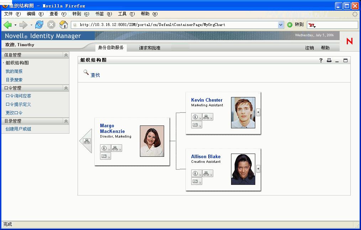Click Allison Blake's org chart icon
Image resolution: width=361 pixels, height=230 pixels.
pos(208,173)
